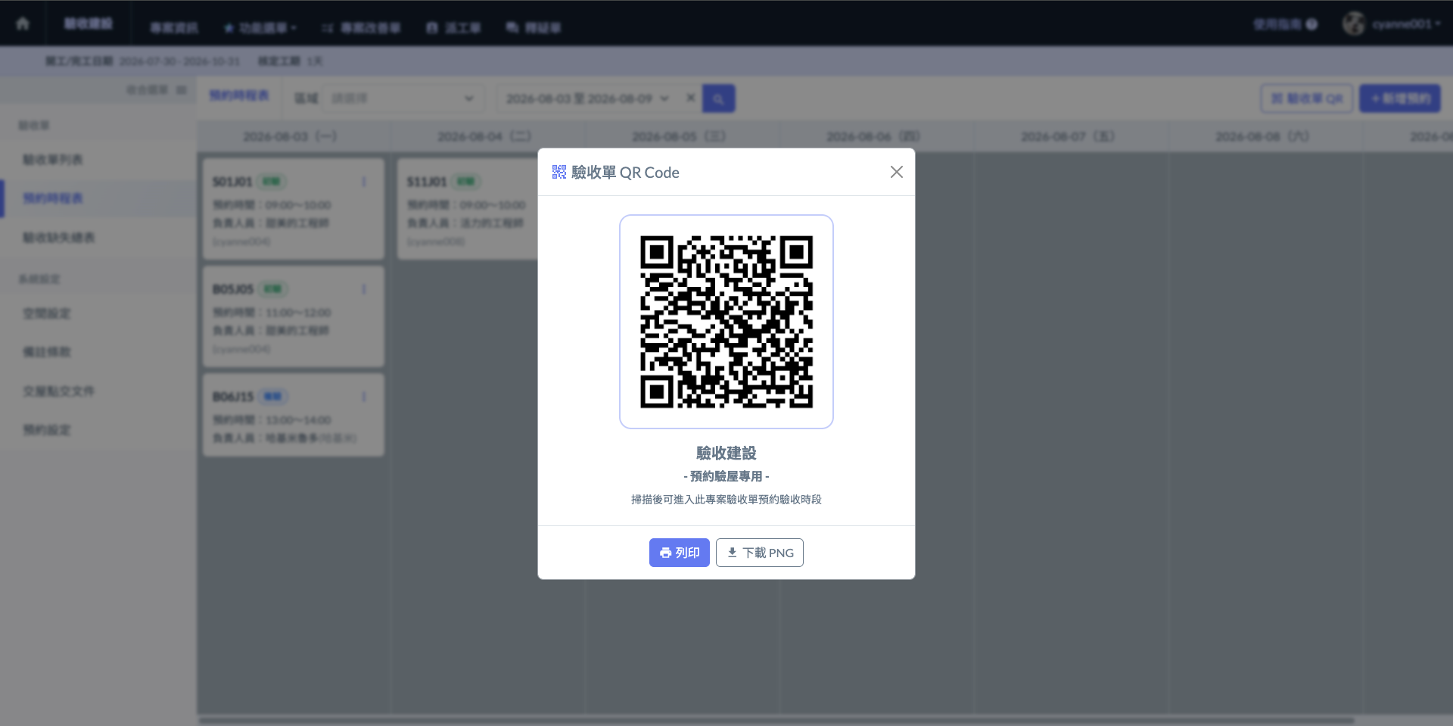Open the 專案資訊 top menu item
1453x726 pixels.
coord(174,28)
